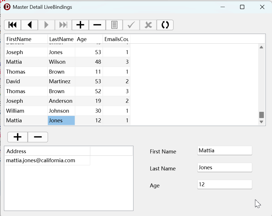Focus the Last Name edit field

[224, 168]
